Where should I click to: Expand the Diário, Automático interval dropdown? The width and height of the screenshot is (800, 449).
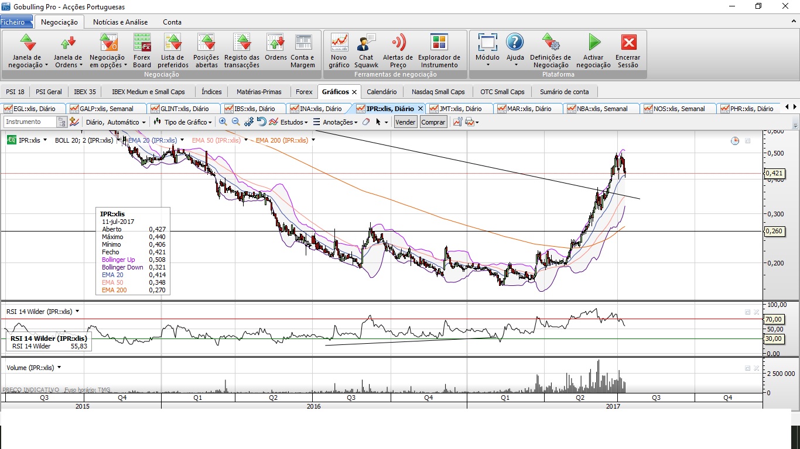click(x=116, y=122)
